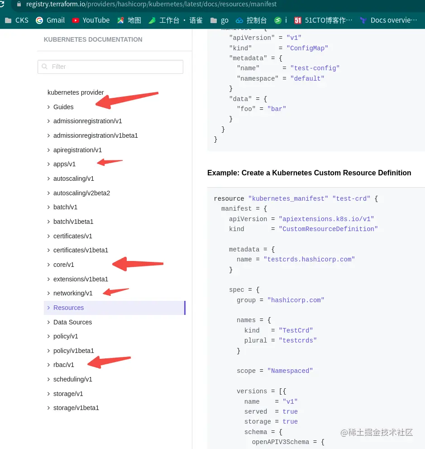Open the kubernetes provider overview link
Viewport: 425px width, 449px height.
coord(76,92)
